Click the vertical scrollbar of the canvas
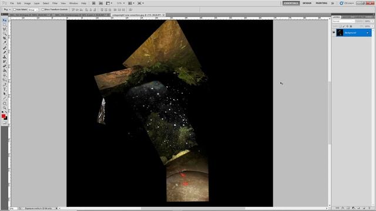376x211 pixels. [x=330, y=113]
